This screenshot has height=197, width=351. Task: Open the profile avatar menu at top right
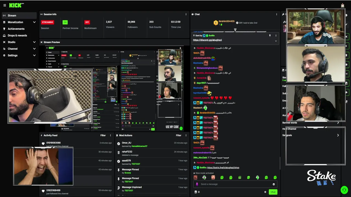tap(342, 5)
